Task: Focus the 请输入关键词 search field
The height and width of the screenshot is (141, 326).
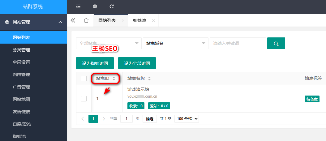Action: [238, 43]
